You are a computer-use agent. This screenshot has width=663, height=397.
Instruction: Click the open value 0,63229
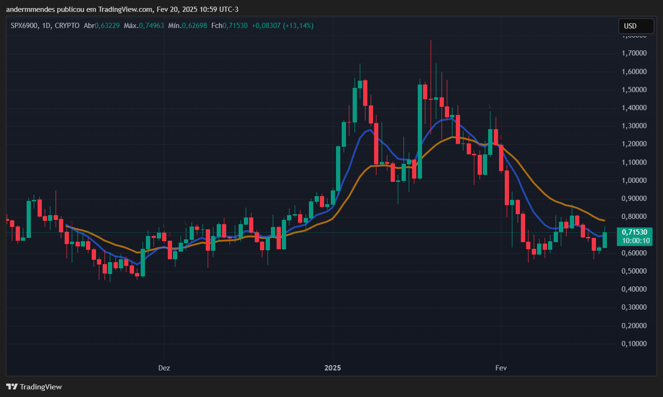pyautogui.click(x=107, y=26)
